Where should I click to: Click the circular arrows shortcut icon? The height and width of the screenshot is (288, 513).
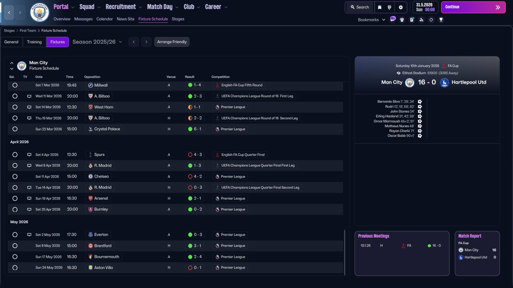pyautogui.click(x=431, y=20)
